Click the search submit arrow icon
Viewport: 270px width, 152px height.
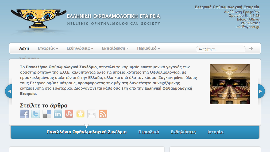[x=251, y=49]
